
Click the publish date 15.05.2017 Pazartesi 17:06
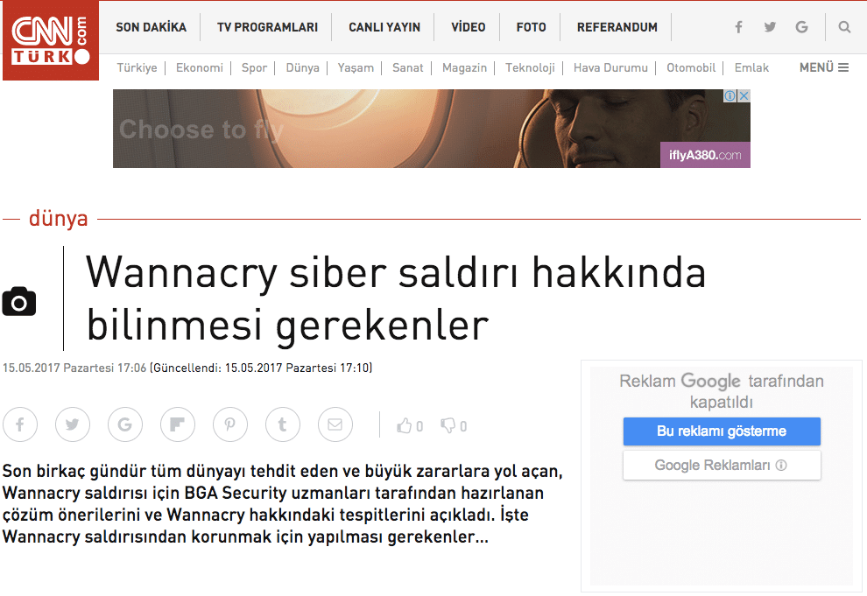74,368
